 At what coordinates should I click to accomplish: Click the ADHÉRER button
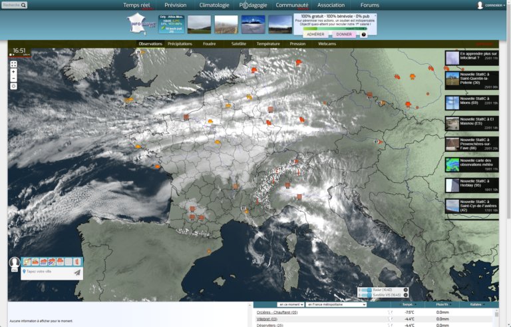click(316, 34)
